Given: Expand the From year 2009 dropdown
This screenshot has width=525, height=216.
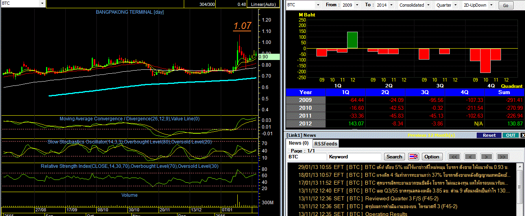Looking at the screenshot, I should (x=357, y=5).
